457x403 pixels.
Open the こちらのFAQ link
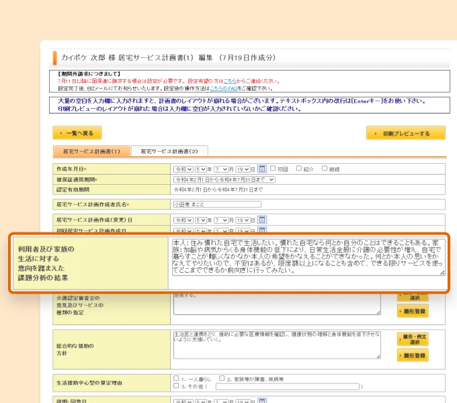(224, 88)
